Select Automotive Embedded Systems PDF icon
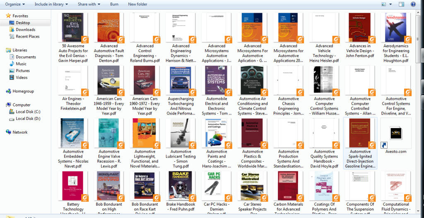The image size is (424, 218). (x=73, y=134)
